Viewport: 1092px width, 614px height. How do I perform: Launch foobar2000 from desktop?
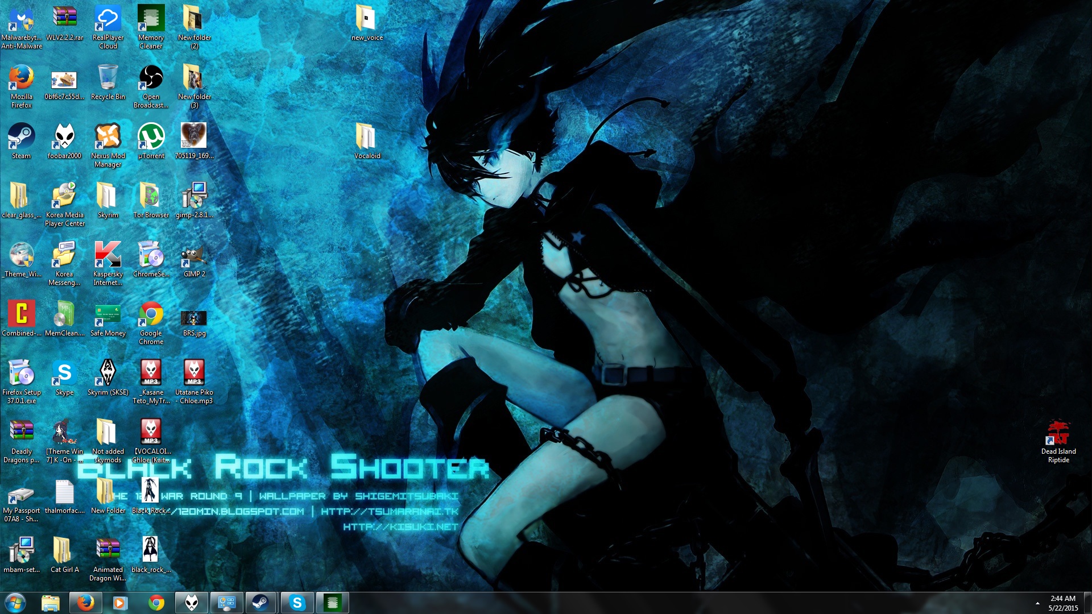click(x=64, y=137)
